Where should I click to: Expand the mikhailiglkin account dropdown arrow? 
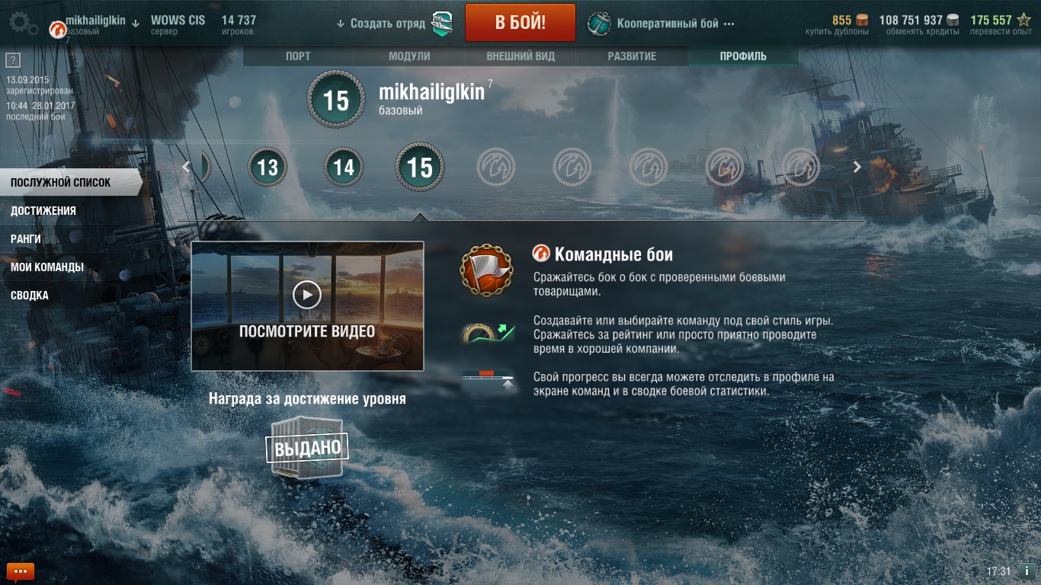point(136,23)
